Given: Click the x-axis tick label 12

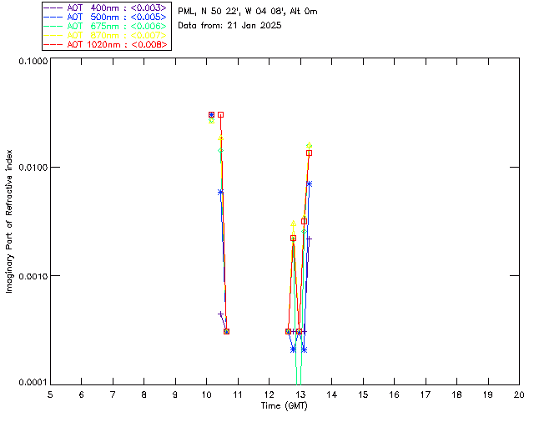Looking at the screenshot, I should point(269,394).
